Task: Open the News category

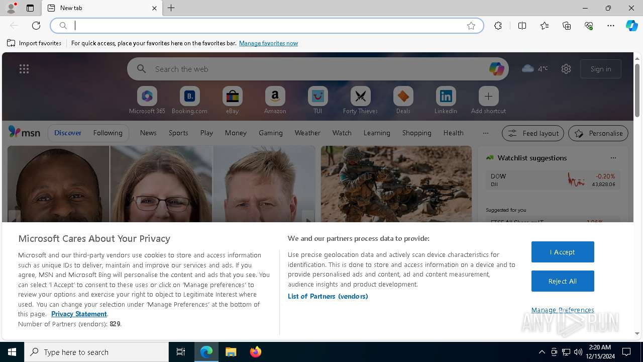Action: tap(148, 133)
